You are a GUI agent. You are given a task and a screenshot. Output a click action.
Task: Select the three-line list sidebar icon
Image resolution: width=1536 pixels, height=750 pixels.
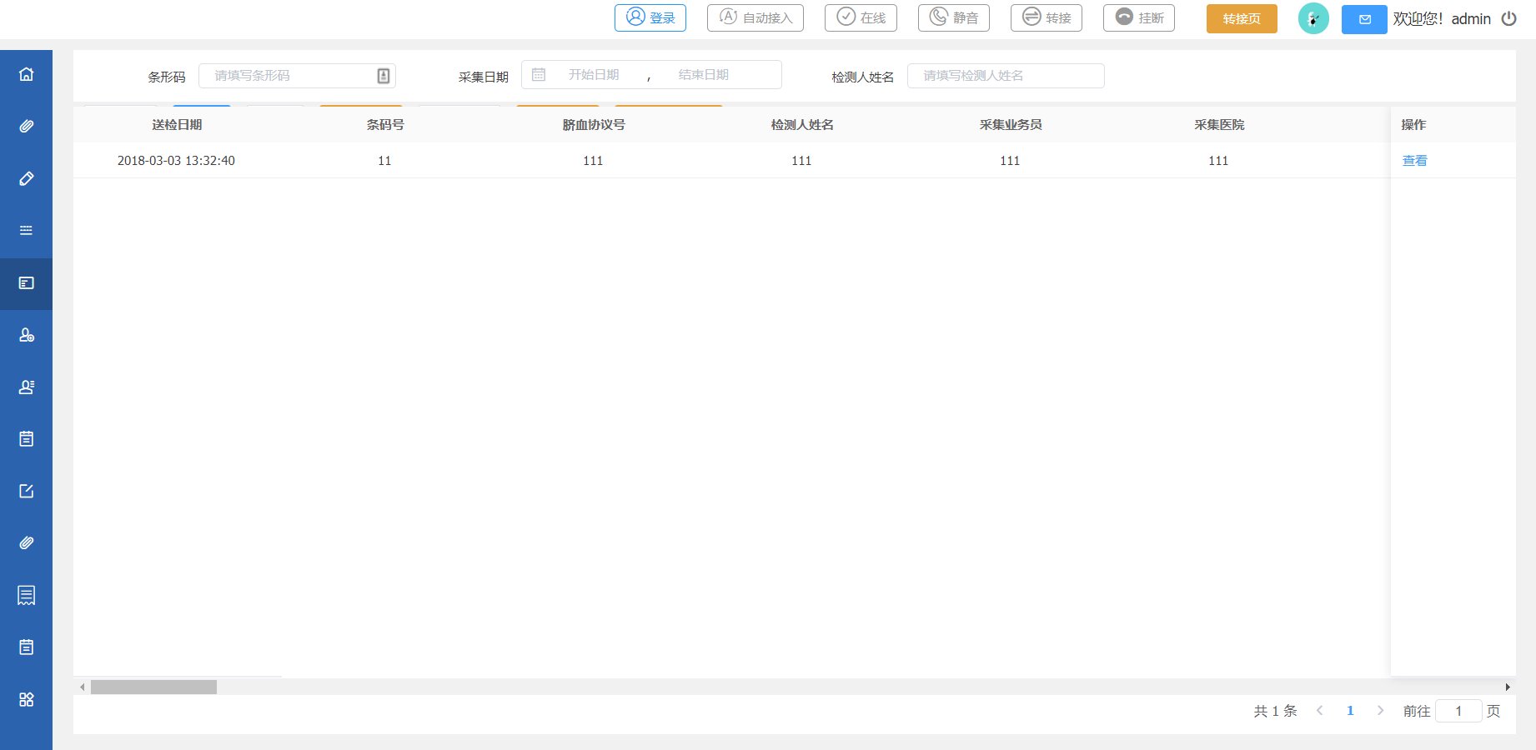27,230
